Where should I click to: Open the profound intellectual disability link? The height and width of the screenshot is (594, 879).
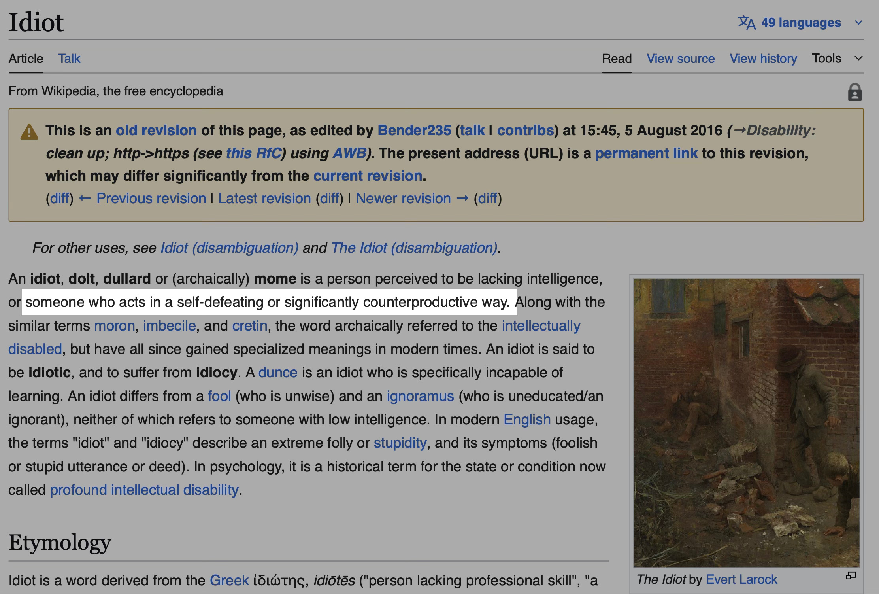click(x=144, y=490)
